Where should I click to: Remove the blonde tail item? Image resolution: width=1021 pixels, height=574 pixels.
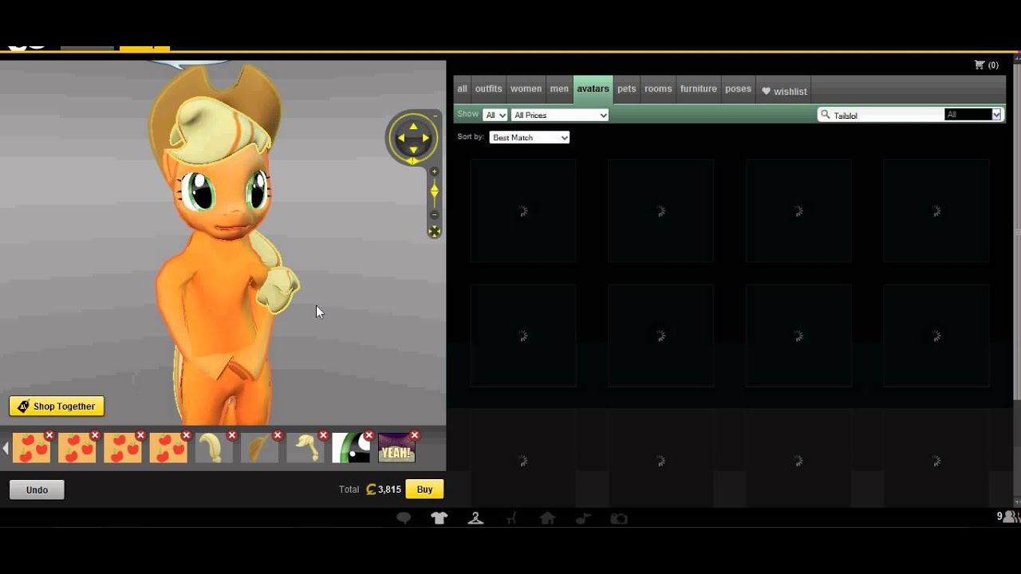pos(232,435)
